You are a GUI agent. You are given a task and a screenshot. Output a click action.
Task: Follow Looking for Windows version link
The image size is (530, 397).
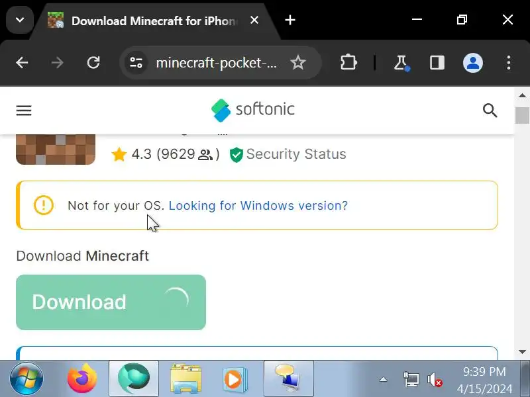pyautogui.click(x=258, y=206)
